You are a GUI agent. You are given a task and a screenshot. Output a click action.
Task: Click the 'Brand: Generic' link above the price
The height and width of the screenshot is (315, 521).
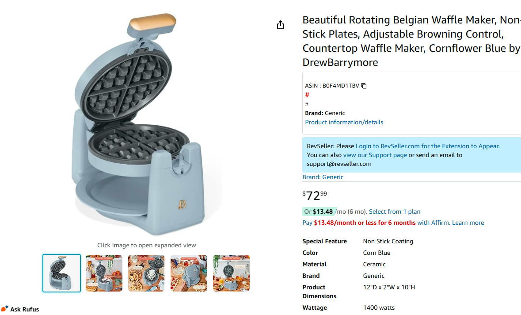pyautogui.click(x=323, y=177)
